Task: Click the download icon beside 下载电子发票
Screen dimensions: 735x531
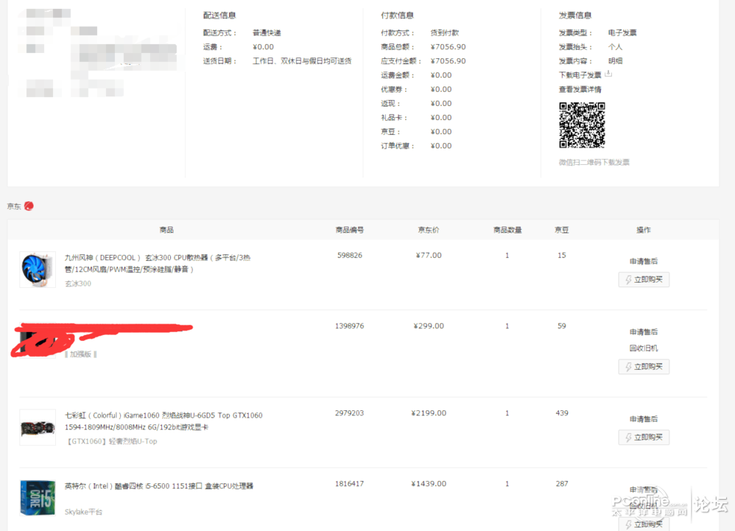Action: 608,74
